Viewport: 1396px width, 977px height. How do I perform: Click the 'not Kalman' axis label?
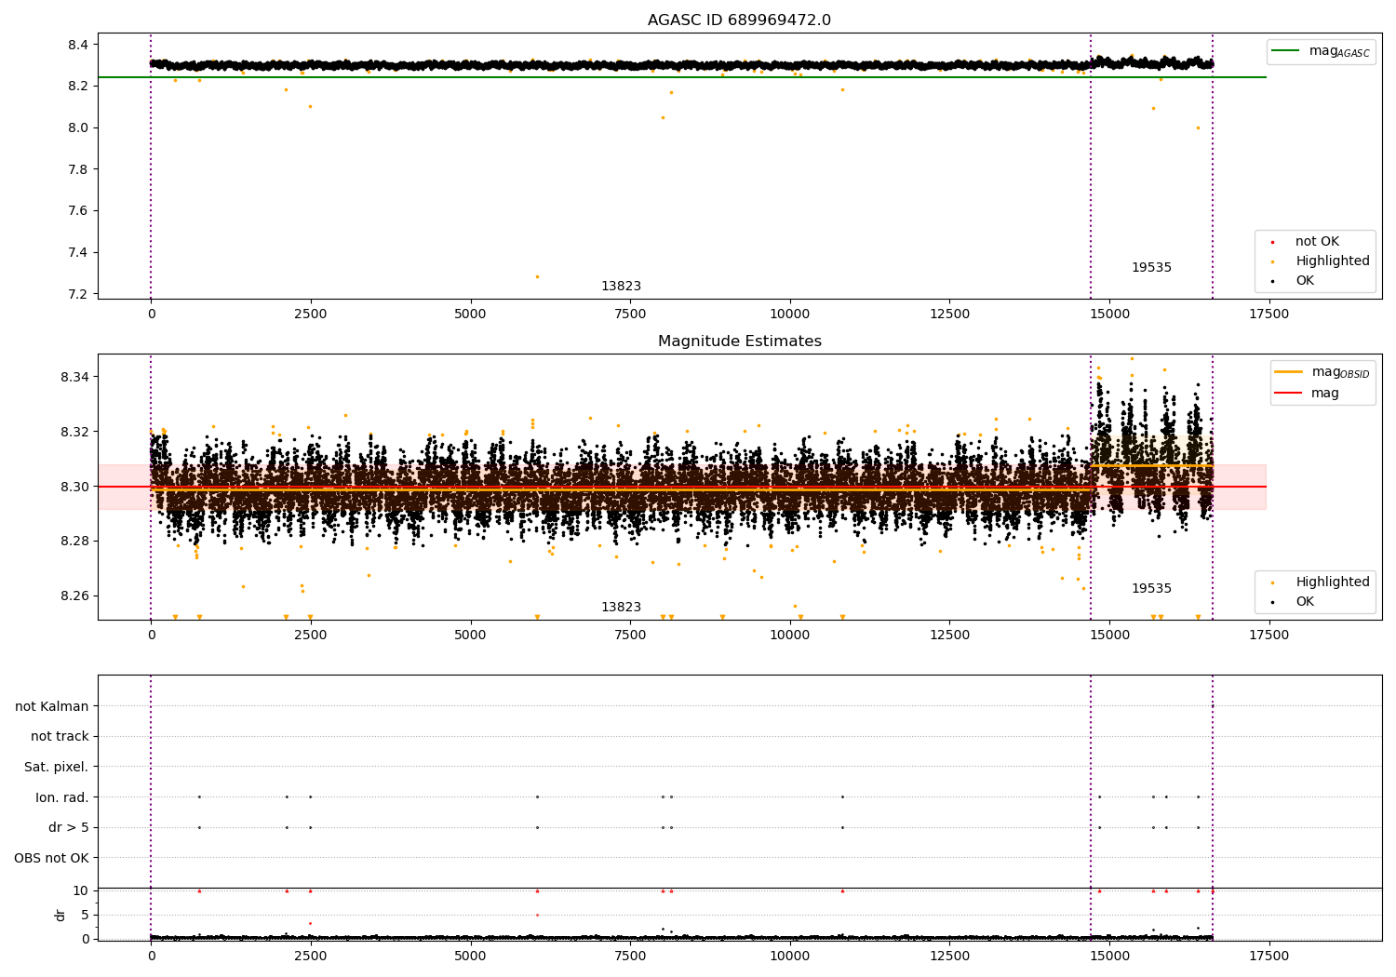(52, 707)
